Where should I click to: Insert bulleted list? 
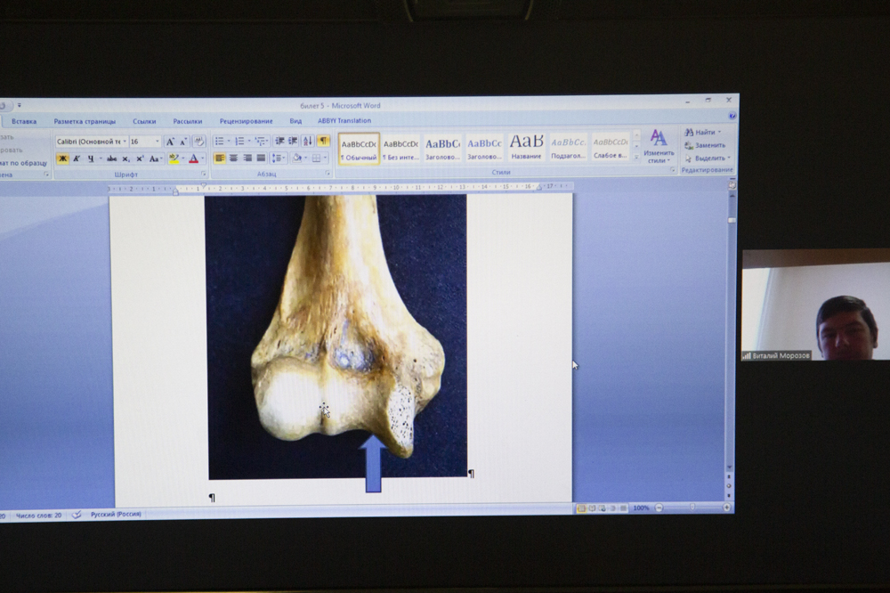coord(221,141)
